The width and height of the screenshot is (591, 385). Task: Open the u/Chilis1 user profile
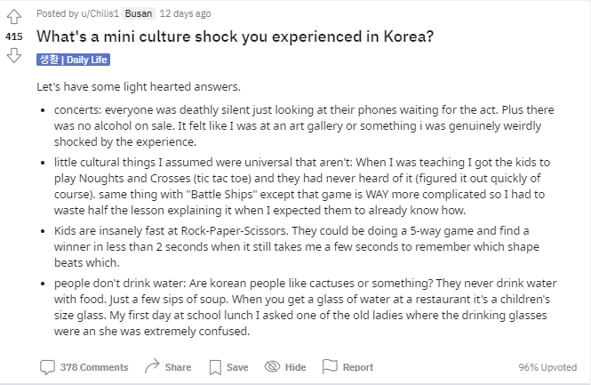(x=100, y=13)
